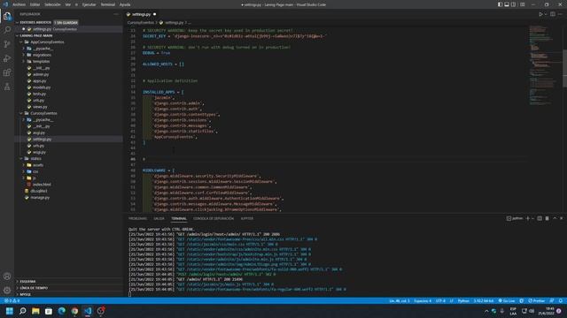Image resolution: width=567 pixels, height=318 pixels.
Task: Collapse the CursosyEventos folder
Action: tap(43, 113)
